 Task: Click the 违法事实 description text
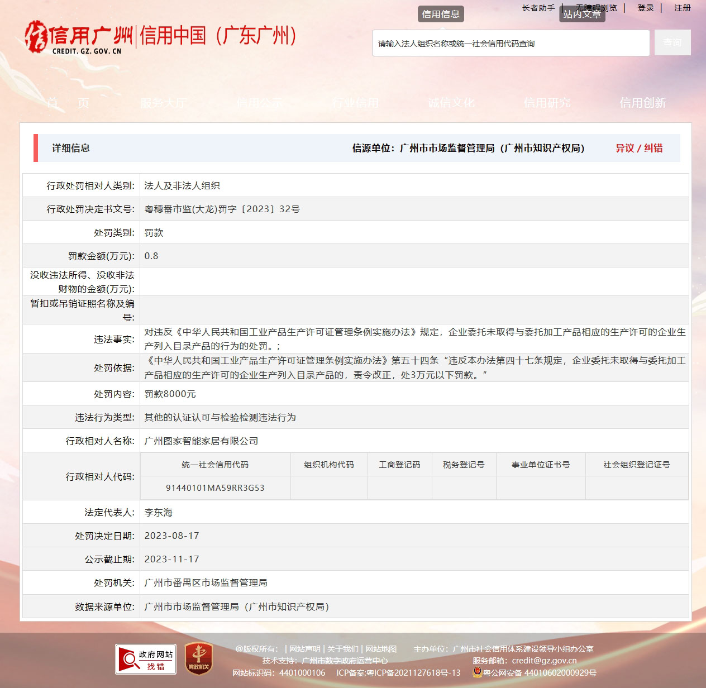click(x=415, y=339)
